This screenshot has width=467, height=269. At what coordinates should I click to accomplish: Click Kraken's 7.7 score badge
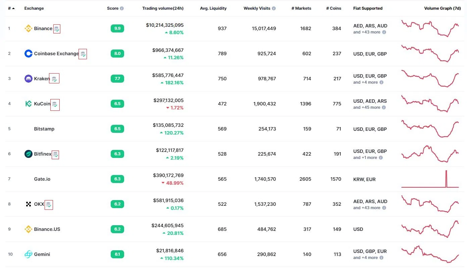pyautogui.click(x=117, y=79)
